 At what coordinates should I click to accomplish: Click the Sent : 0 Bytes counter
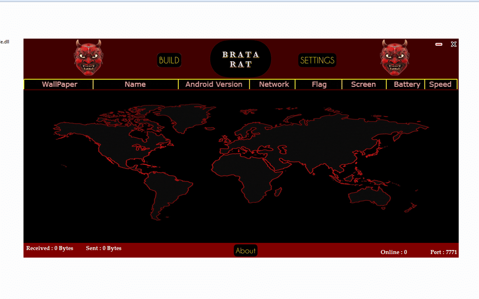click(104, 248)
